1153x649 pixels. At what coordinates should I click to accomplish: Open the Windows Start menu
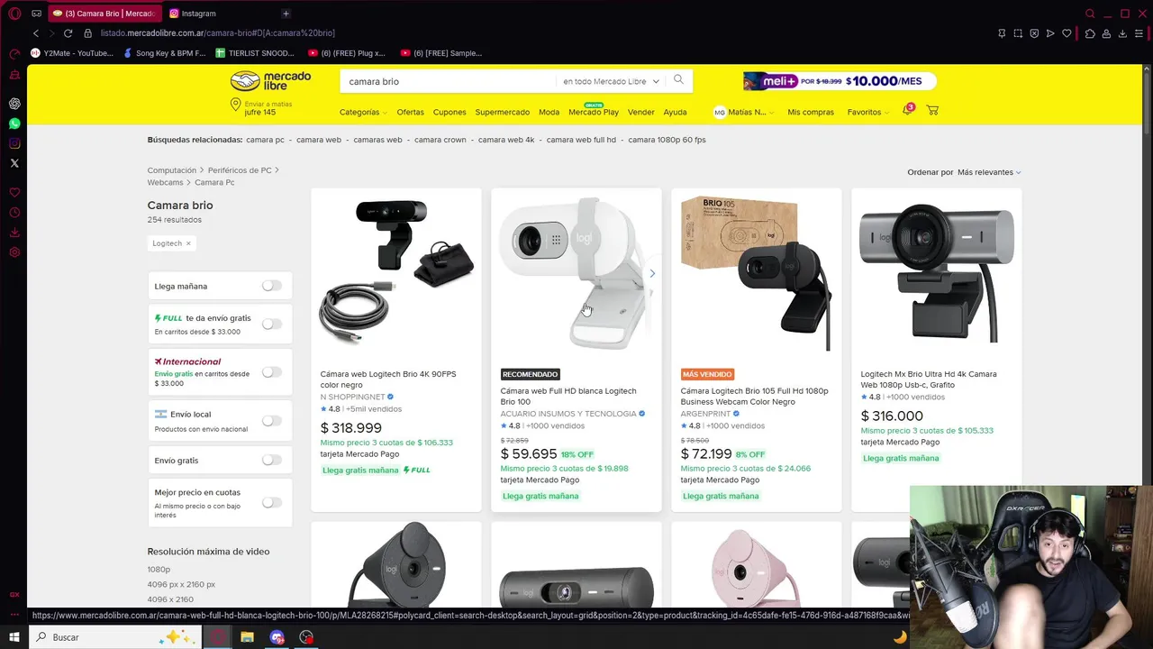[x=14, y=637]
